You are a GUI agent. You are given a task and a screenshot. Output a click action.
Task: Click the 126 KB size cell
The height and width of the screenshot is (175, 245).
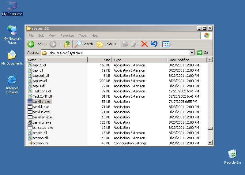coord(105,122)
